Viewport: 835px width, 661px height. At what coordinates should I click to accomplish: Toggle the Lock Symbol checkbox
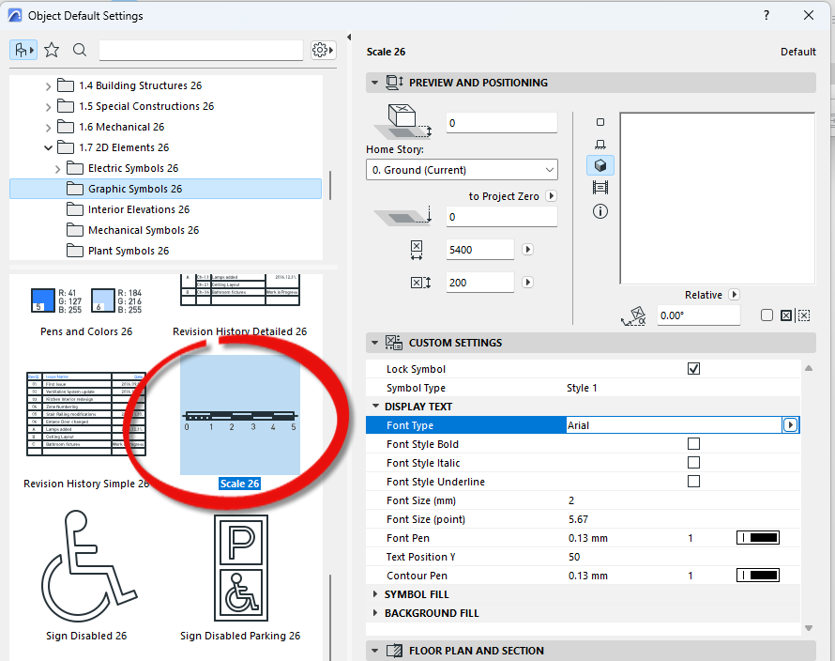tap(693, 369)
